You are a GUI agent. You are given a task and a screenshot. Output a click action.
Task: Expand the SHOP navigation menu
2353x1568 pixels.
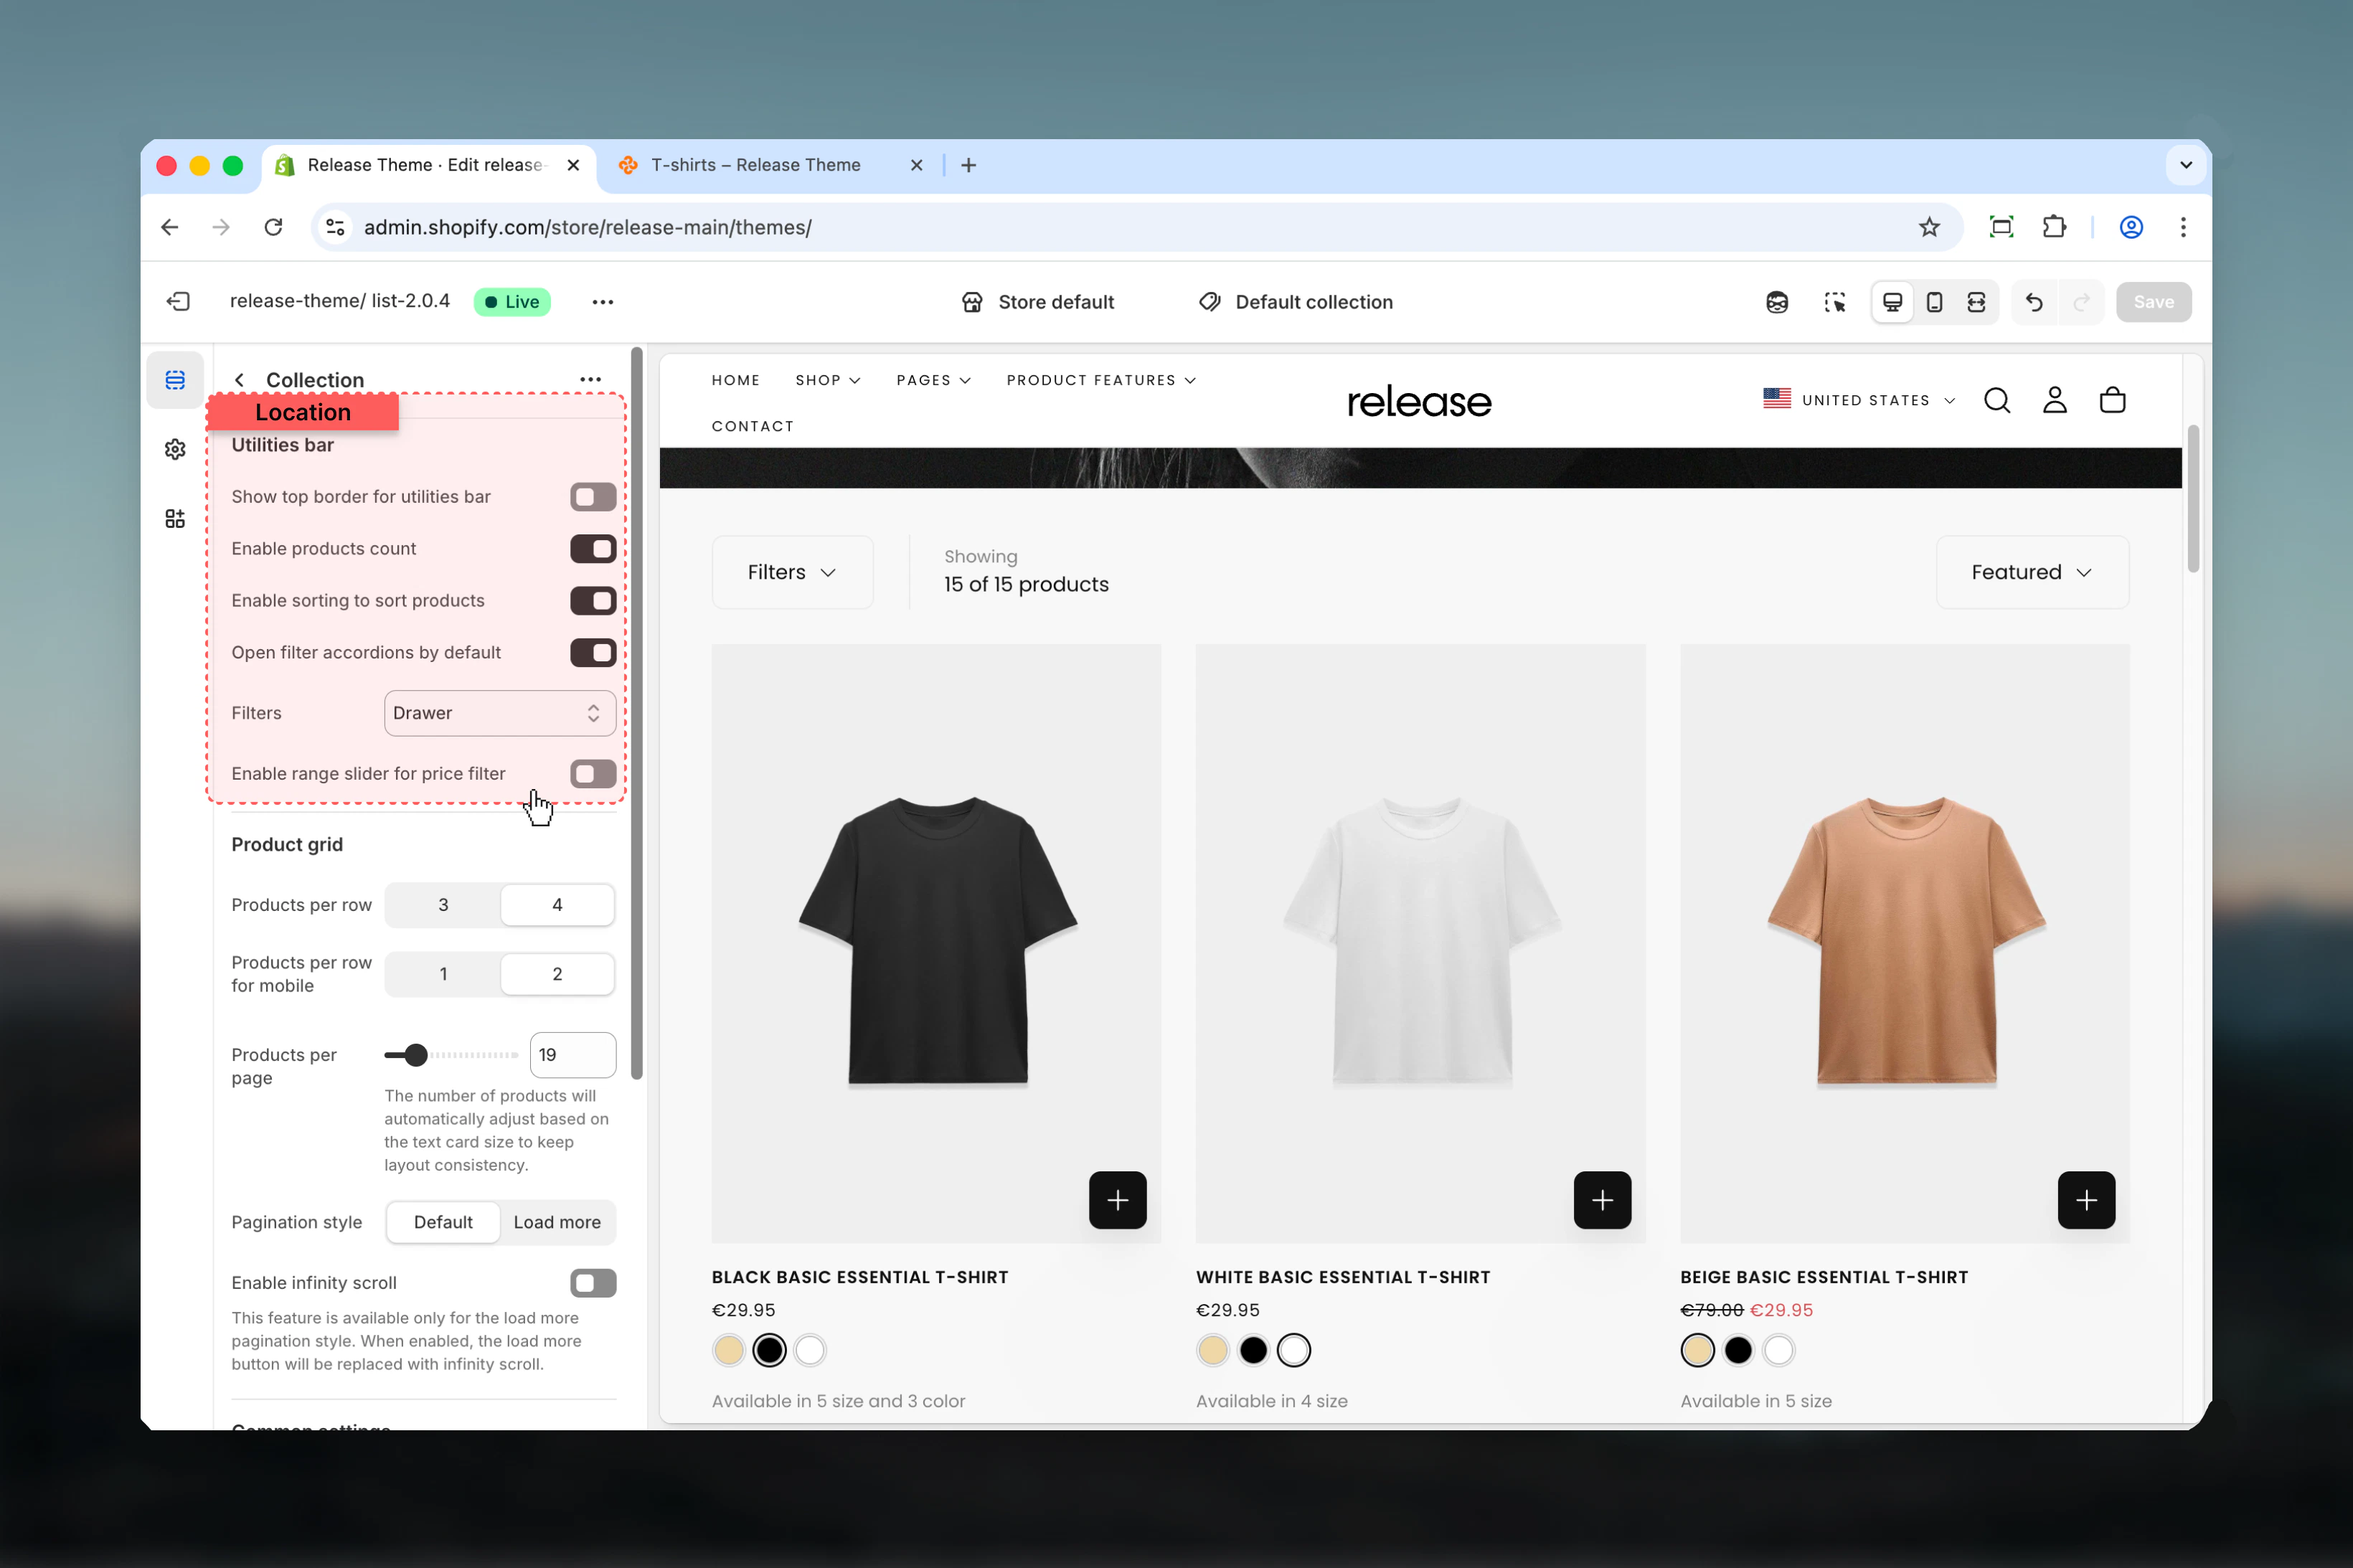(x=828, y=380)
